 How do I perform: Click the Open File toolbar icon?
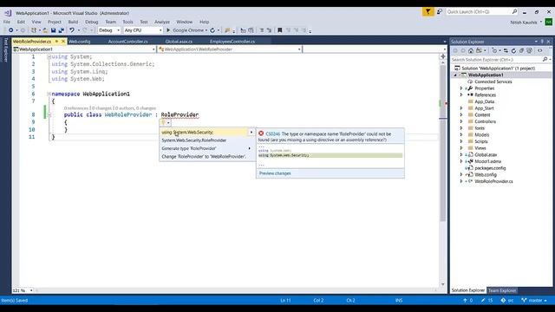pyautogui.click(x=45, y=30)
